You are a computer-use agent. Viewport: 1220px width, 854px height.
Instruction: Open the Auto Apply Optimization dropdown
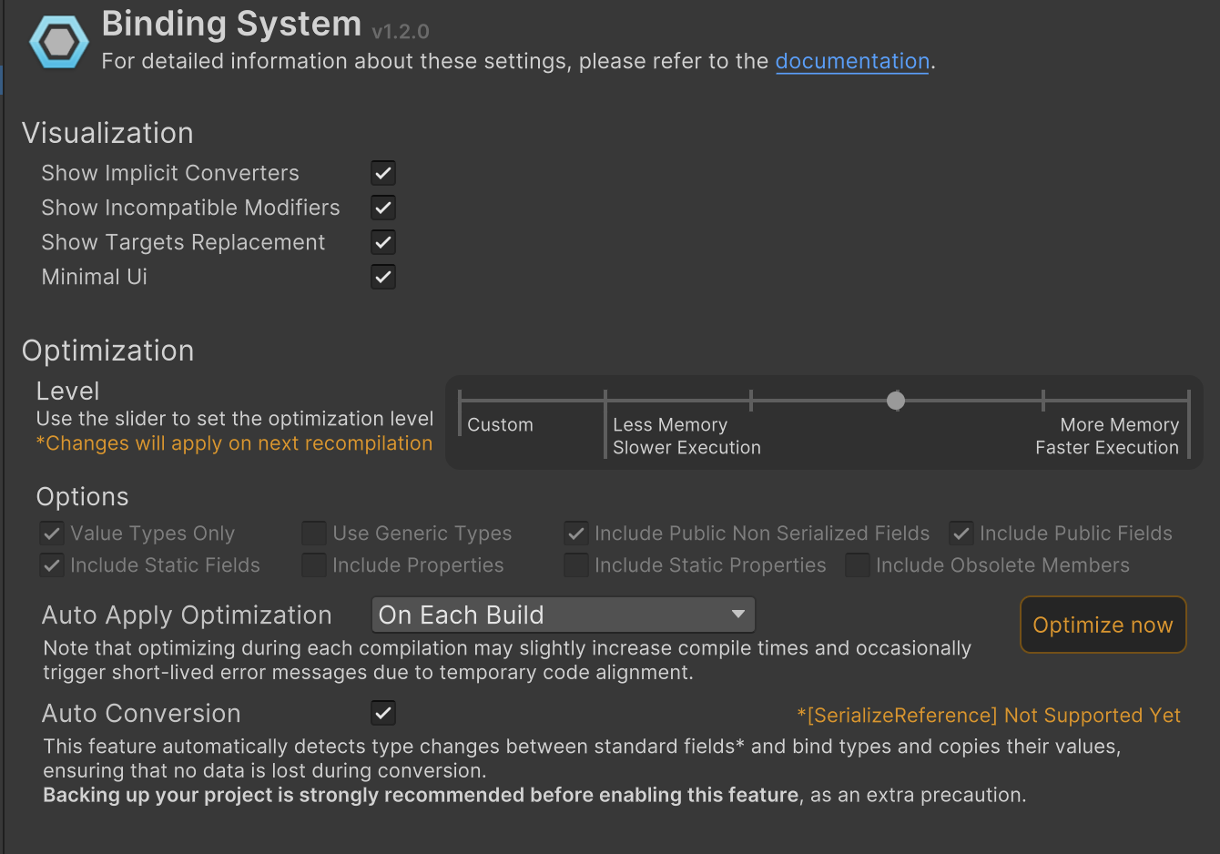point(563,615)
